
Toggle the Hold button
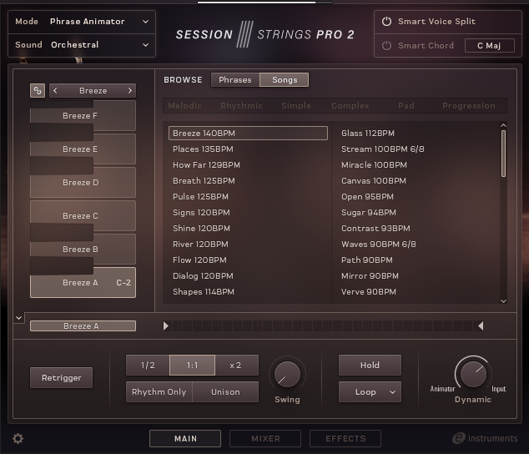pyautogui.click(x=370, y=365)
